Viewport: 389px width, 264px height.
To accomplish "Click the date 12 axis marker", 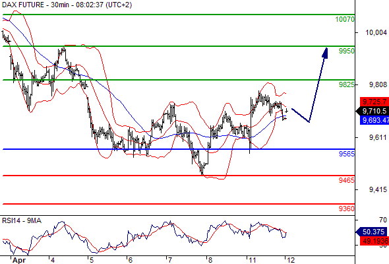I will tap(291, 260).
